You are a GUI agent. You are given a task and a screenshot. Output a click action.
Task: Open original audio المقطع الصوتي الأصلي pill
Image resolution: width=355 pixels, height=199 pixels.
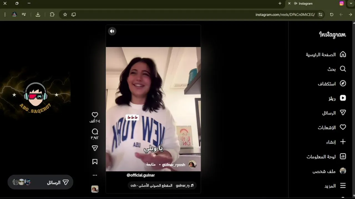pos(162,185)
